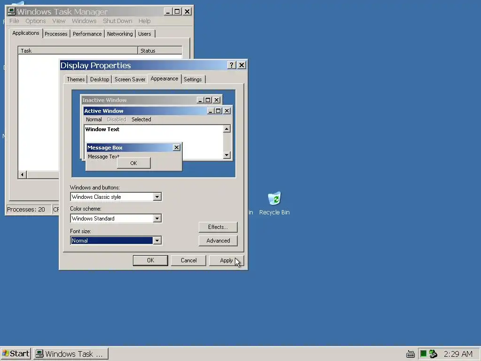Click preview Message Box OK button

tap(134, 163)
